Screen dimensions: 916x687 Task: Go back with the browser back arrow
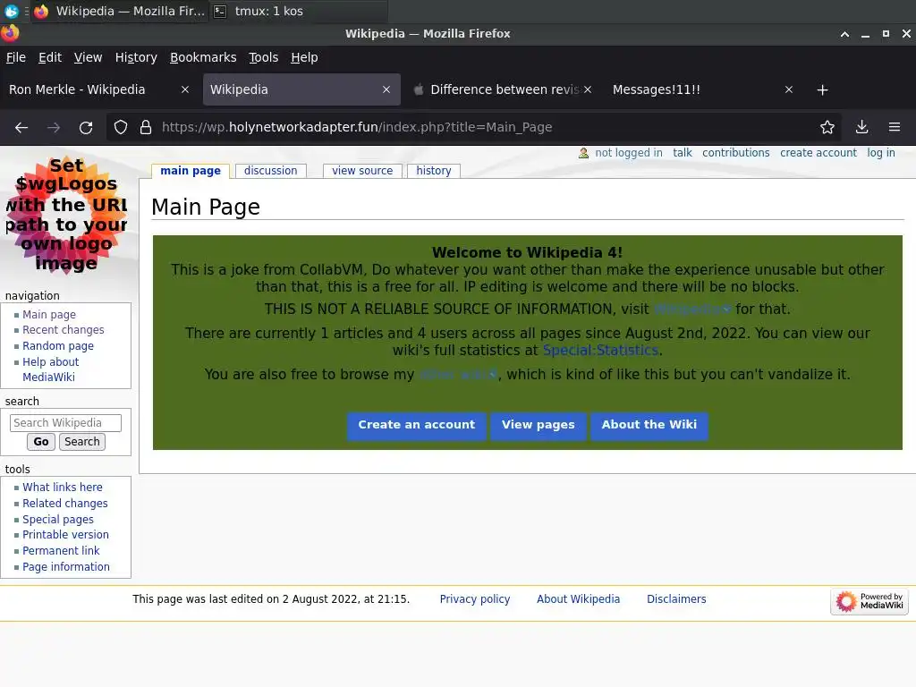(x=21, y=127)
